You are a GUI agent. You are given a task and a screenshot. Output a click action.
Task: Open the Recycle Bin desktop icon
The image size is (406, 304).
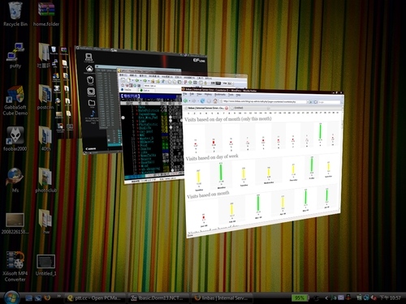click(x=15, y=15)
